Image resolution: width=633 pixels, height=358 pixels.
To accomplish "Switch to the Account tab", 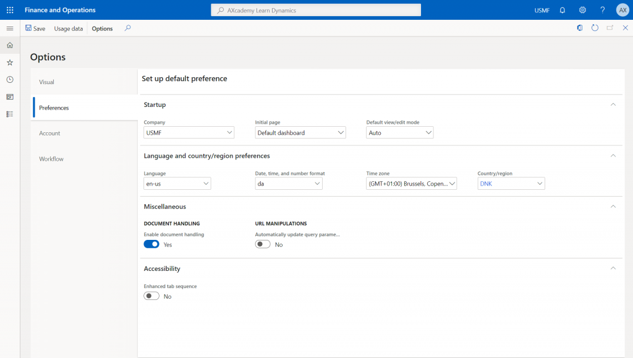I will click(x=85, y=133).
